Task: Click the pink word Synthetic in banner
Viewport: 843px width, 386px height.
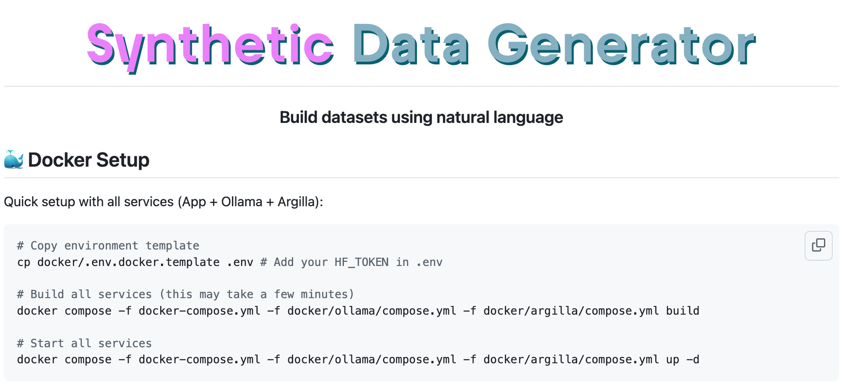Action: pos(210,46)
